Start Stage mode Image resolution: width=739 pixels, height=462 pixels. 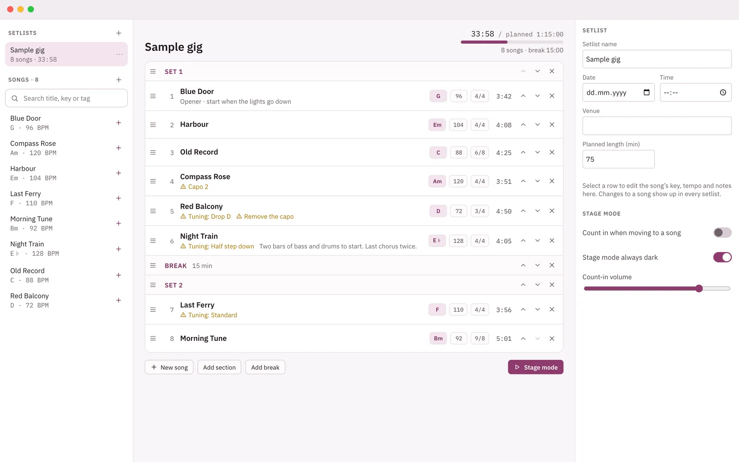pos(535,367)
